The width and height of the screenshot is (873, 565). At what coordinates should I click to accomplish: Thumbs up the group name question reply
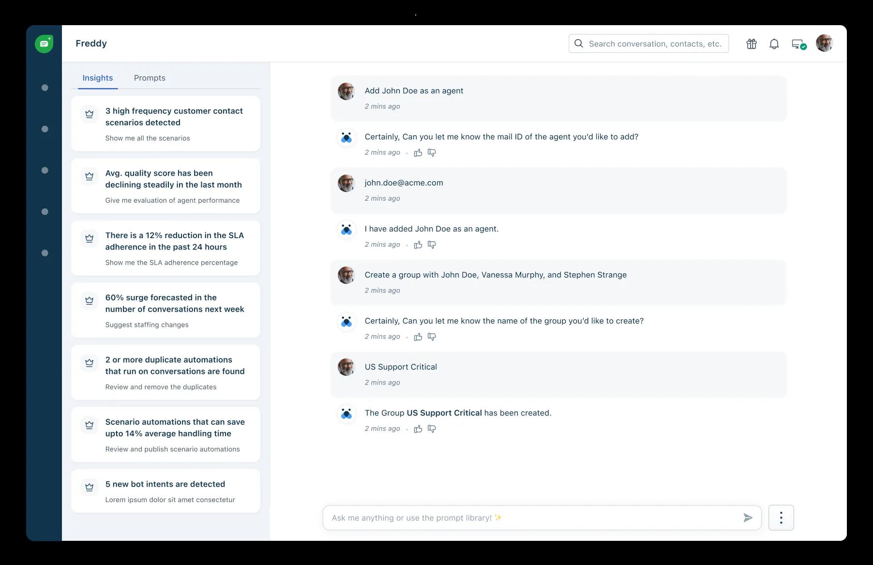418,337
